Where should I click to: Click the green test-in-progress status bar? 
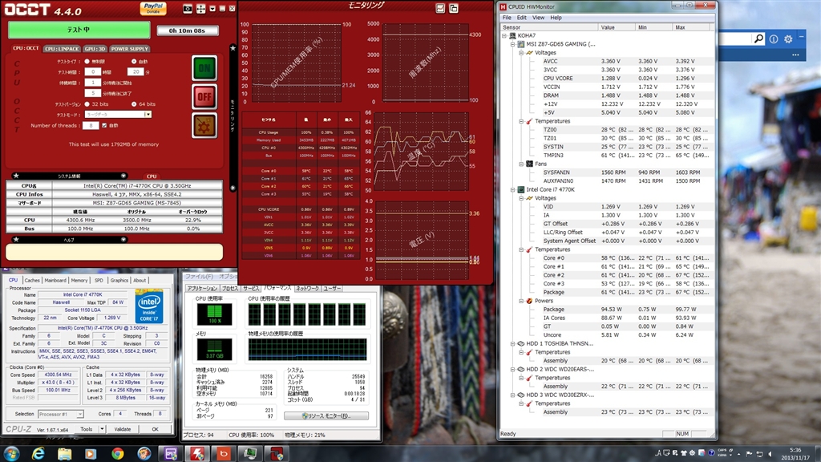79,30
